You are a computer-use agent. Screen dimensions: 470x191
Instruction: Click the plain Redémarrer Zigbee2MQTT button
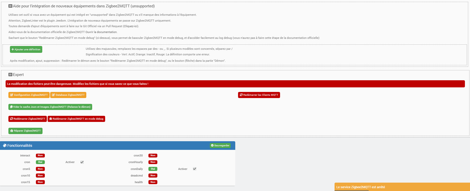point(27,119)
